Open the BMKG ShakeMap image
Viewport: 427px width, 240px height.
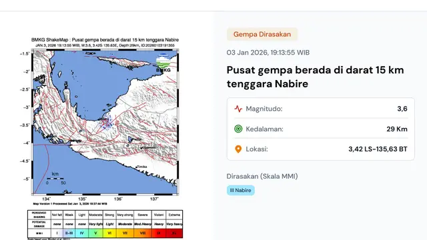[x=105, y=139]
